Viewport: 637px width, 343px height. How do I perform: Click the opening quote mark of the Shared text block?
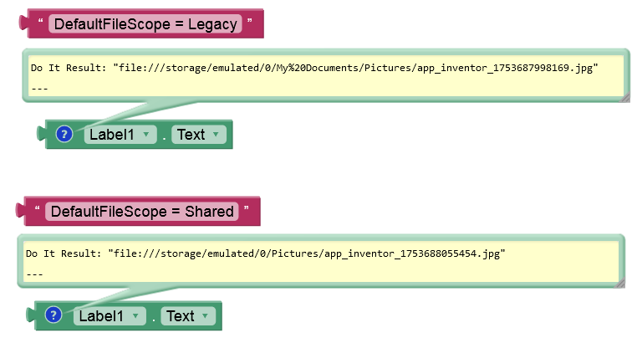click(x=38, y=210)
